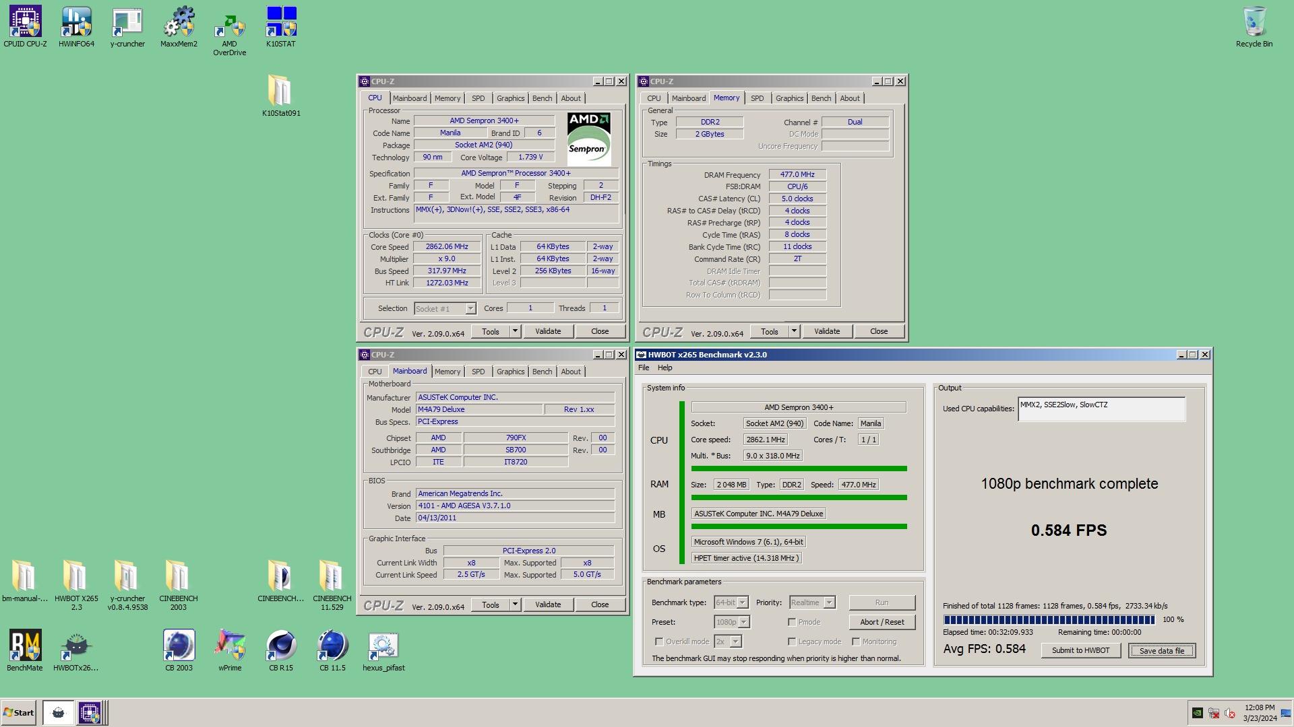Click the benchmark progress bar at 100%
This screenshot has width=1294, height=727.
1048,619
